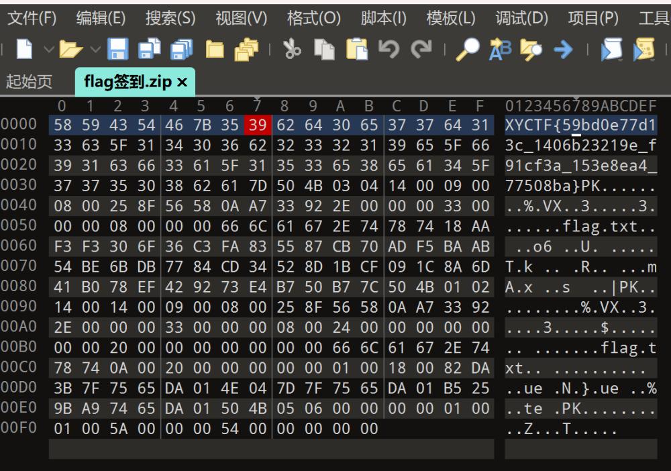Click ASCII text 91cf3a_153e8ea4_
The height and width of the screenshot is (471, 671).
pyautogui.click(x=580, y=166)
